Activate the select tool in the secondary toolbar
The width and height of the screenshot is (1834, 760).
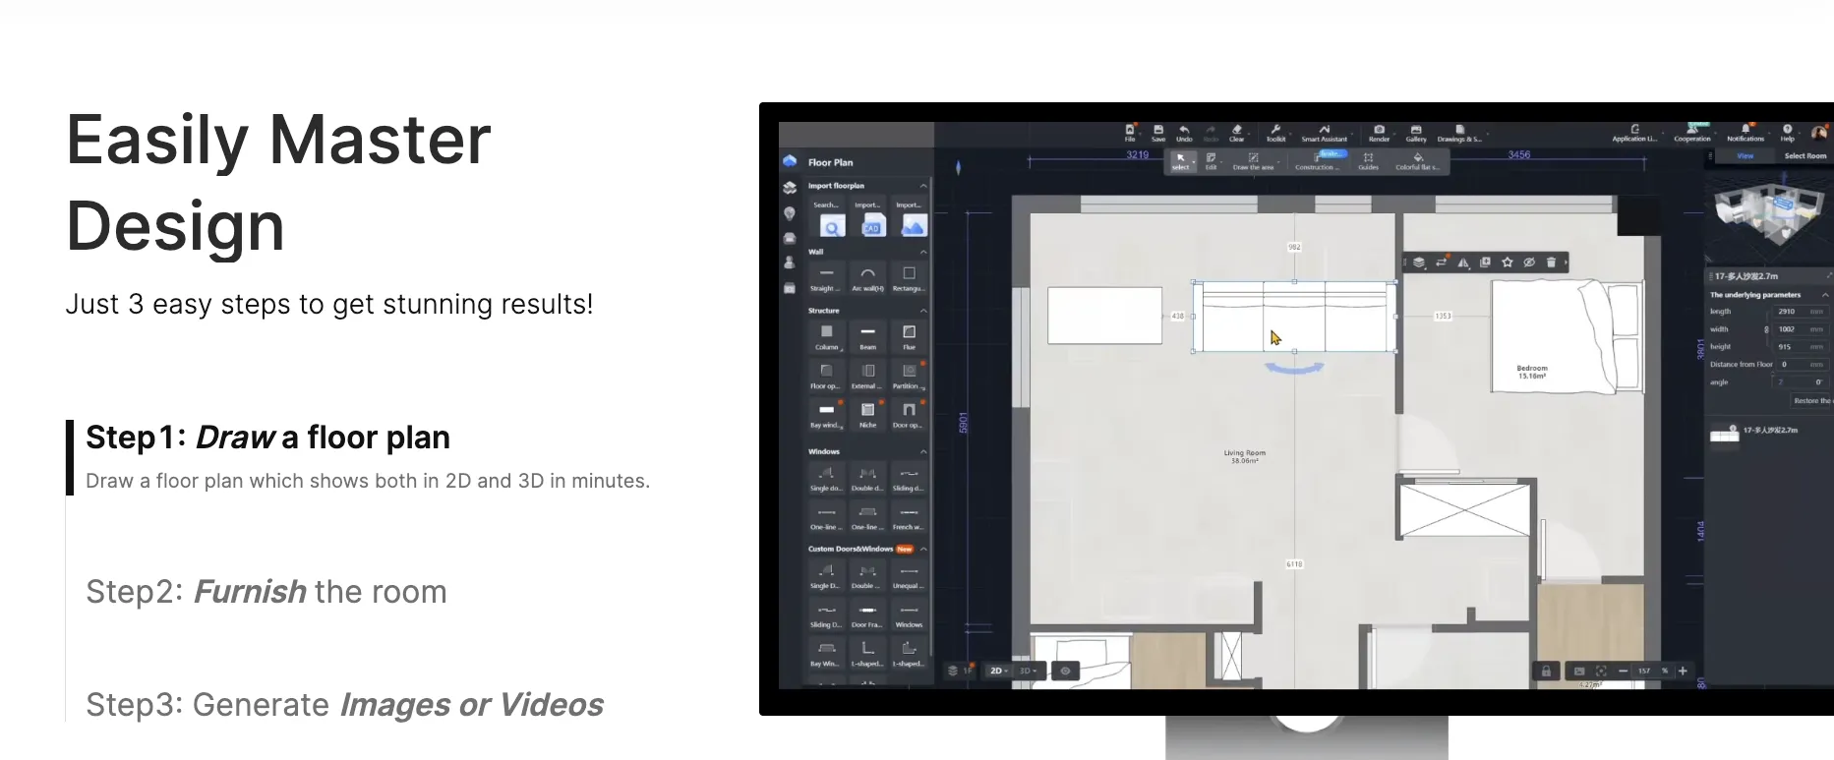(1181, 161)
